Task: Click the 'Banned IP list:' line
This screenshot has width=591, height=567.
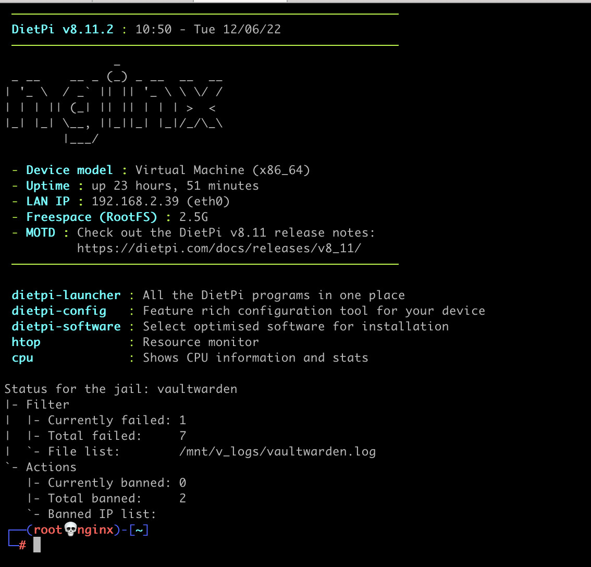Action: click(x=91, y=514)
